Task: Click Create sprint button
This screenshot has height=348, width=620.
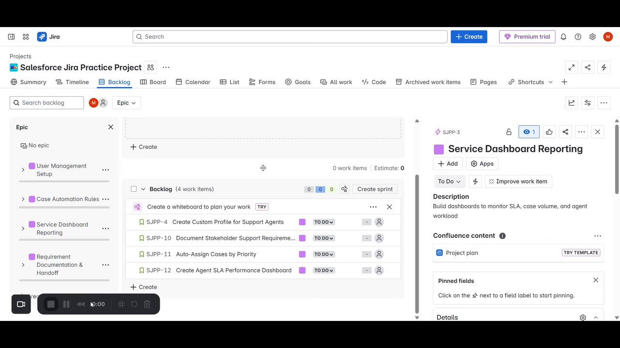Action: pos(375,189)
